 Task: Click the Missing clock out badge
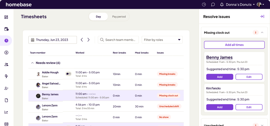[168, 96]
